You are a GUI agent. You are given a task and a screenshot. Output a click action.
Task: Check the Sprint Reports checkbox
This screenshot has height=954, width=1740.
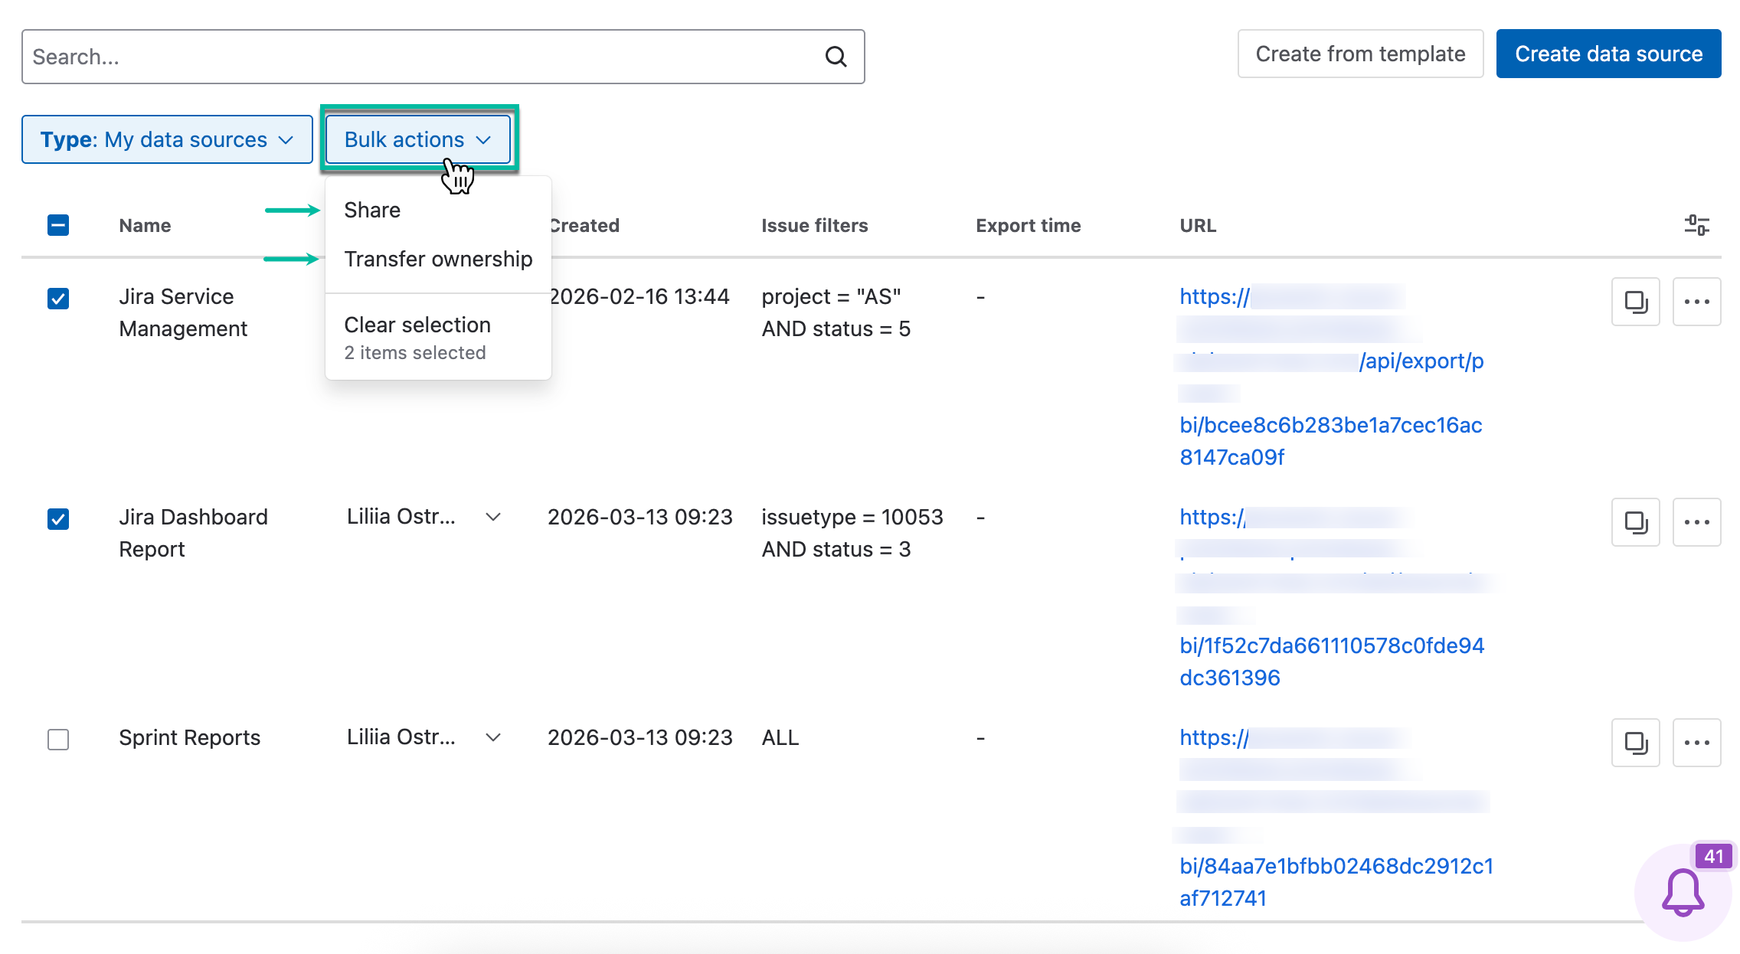(58, 740)
